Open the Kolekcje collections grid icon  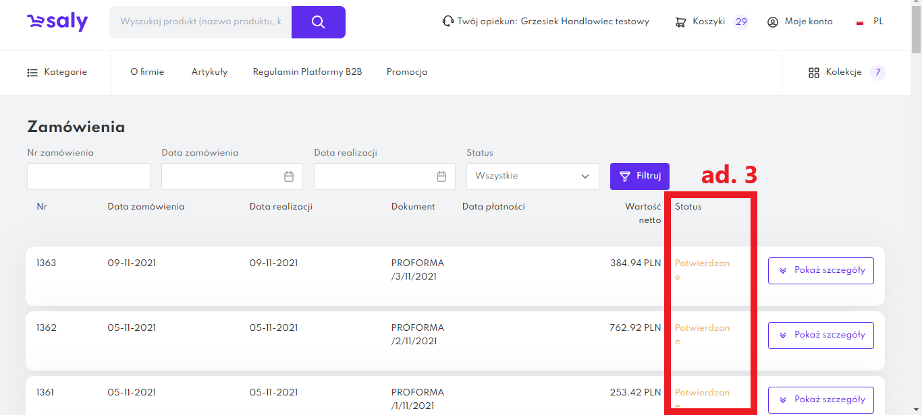point(813,73)
